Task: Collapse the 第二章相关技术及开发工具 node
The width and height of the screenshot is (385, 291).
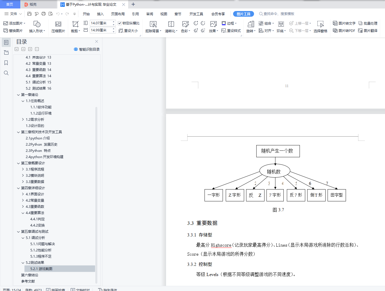Action: click(18, 132)
